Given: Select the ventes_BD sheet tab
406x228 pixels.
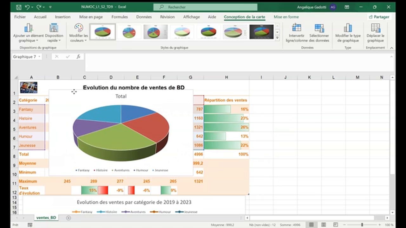Looking at the screenshot, I should point(46,218).
